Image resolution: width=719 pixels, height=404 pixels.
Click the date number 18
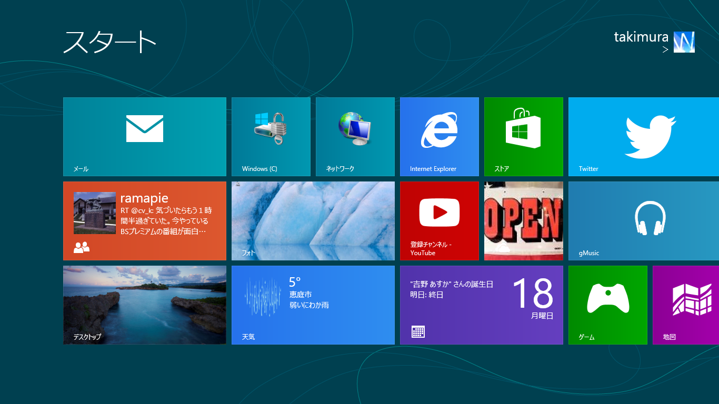[x=533, y=294]
